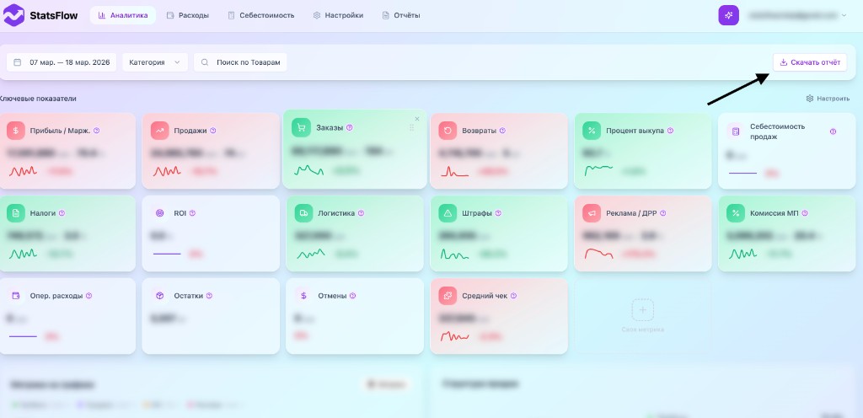Open help tooltip next to Возвраты
863x418 pixels.
pos(502,131)
